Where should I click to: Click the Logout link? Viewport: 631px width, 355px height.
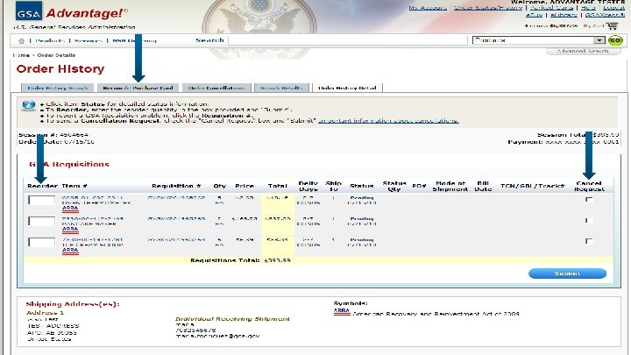613,8
